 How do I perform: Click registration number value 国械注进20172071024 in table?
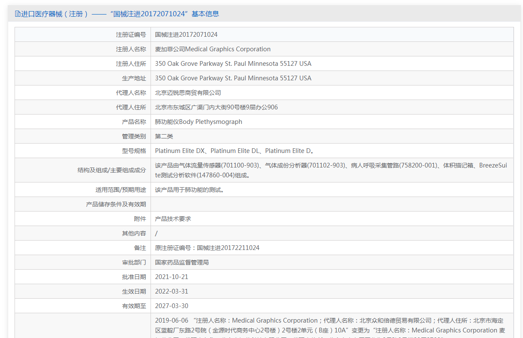tap(186, 35)
